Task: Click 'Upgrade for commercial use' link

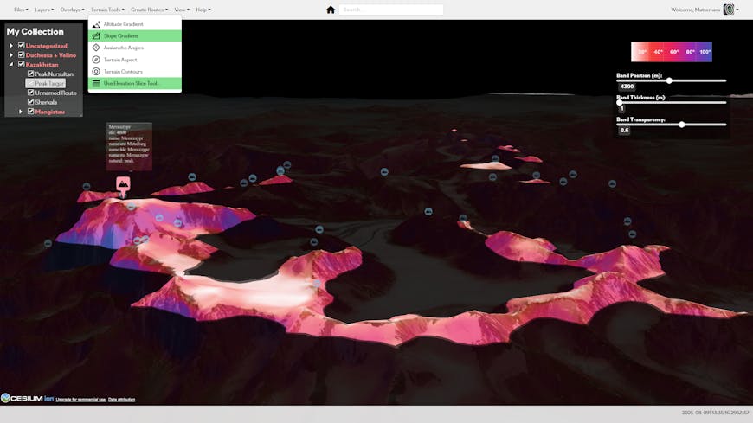Action: 80,400
